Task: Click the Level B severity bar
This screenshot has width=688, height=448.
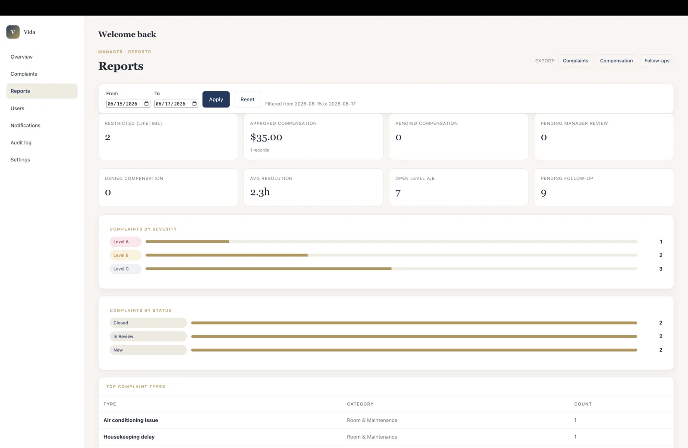Action: click(x=391, y=255)
